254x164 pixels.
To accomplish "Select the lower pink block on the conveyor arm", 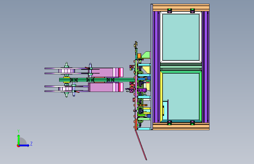I will click(106, 87).
